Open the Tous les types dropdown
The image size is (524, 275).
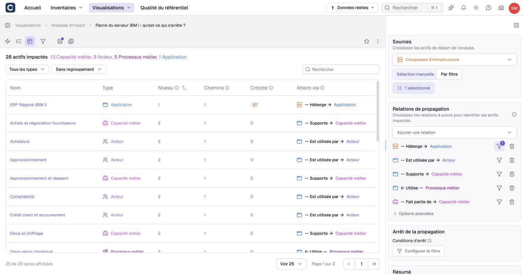pos(27,69)
